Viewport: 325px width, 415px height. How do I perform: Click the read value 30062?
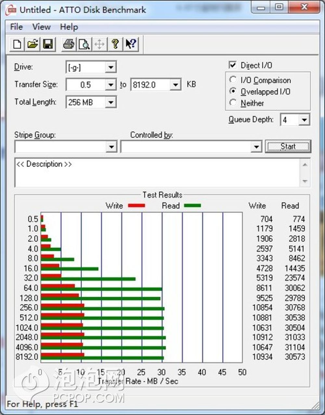click(x=295, y=288)
